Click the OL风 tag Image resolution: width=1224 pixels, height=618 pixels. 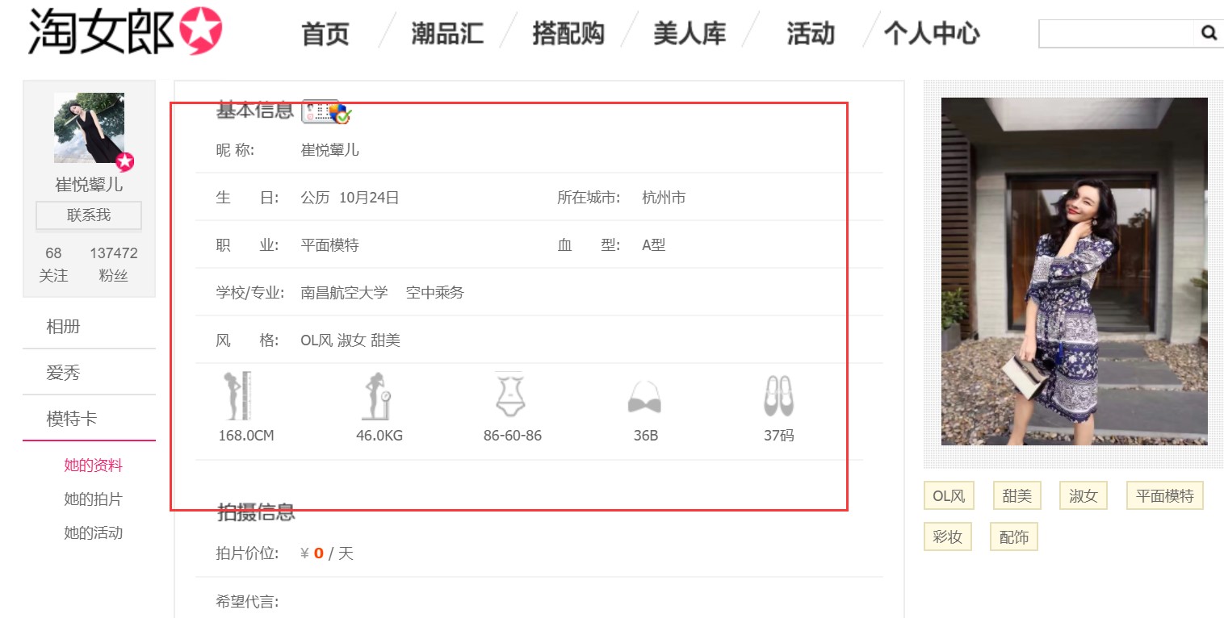point(949,495)
